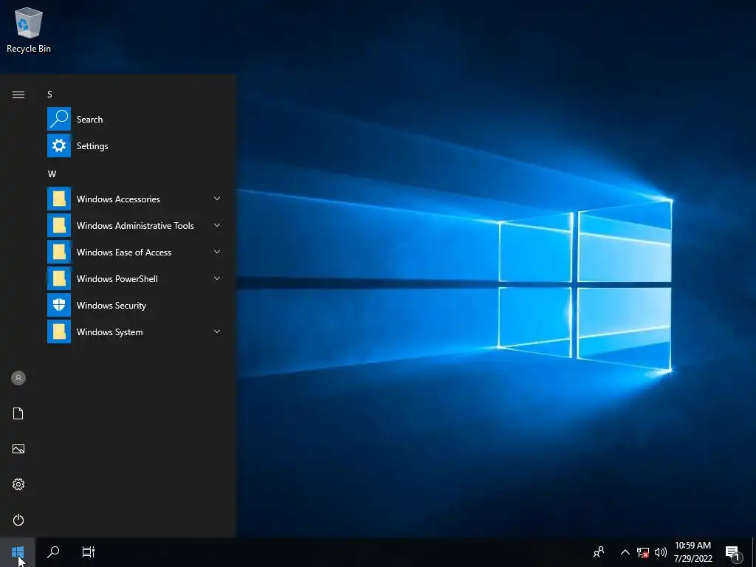Click the 'Windows PowerShell' text label
756x567 pixels.
[x=117, y=278]
